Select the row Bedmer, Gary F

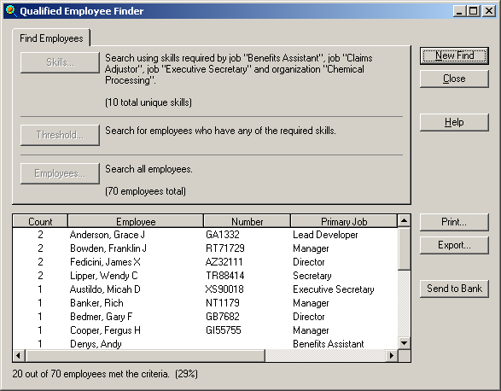click(205, 317)
